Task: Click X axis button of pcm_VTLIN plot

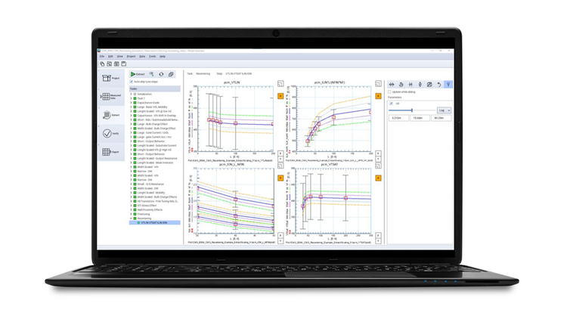Action: [280, 153]
